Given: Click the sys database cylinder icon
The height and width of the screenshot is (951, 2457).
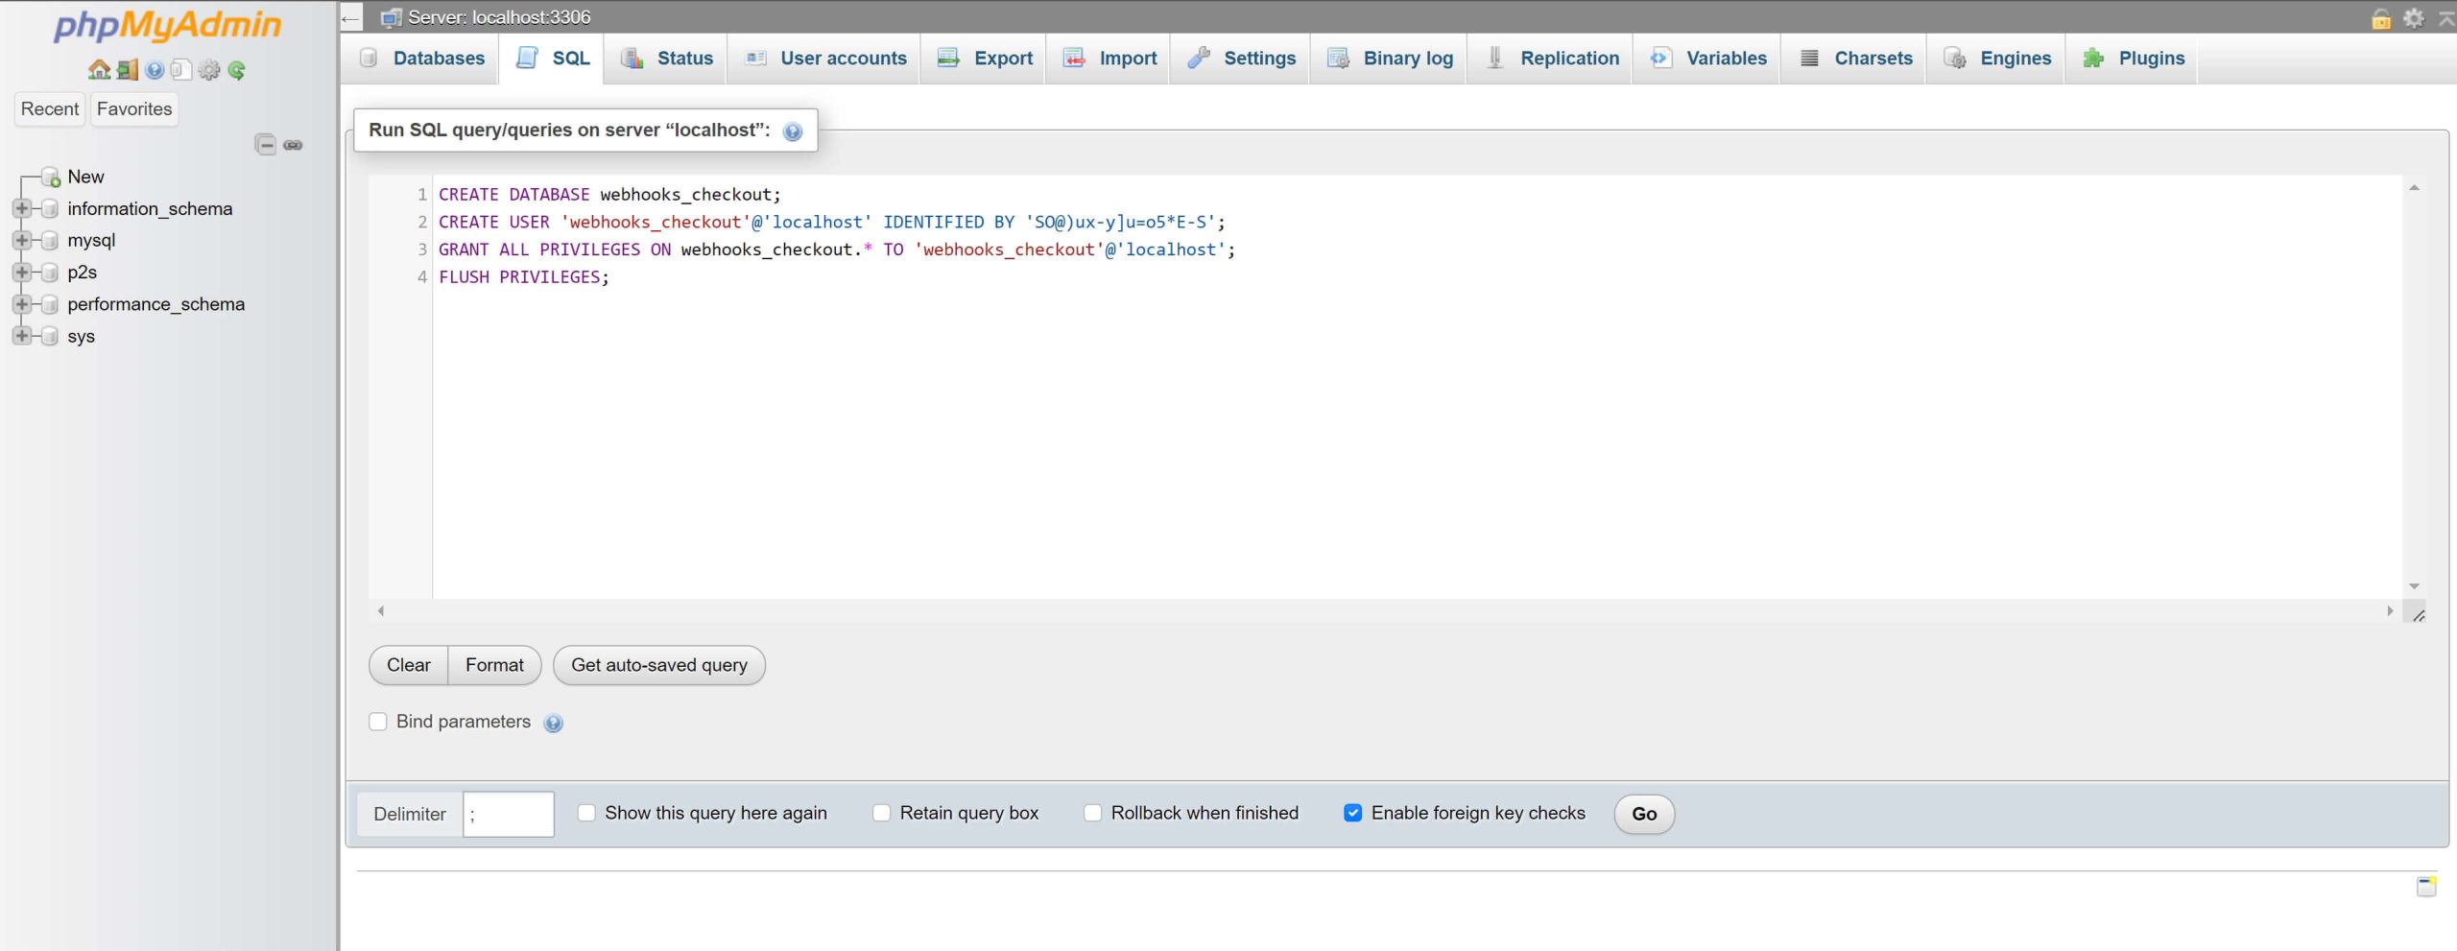Looking at the screenshot, I should (50, 336).
